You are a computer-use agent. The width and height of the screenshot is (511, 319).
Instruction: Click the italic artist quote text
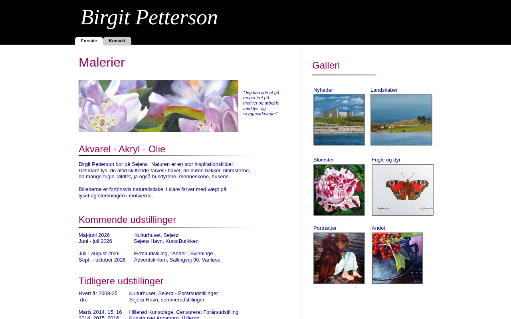point(261,103)
